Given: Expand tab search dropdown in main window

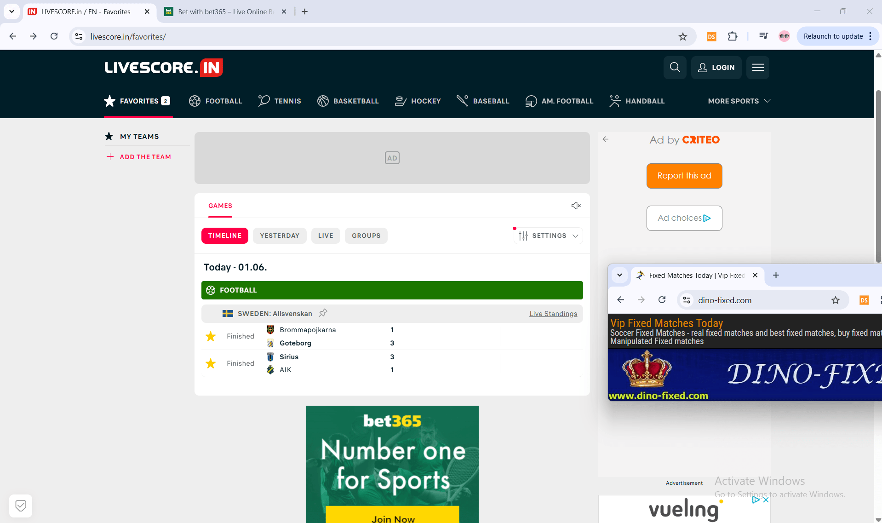Looking at the screenshot, I should (12, 11).
